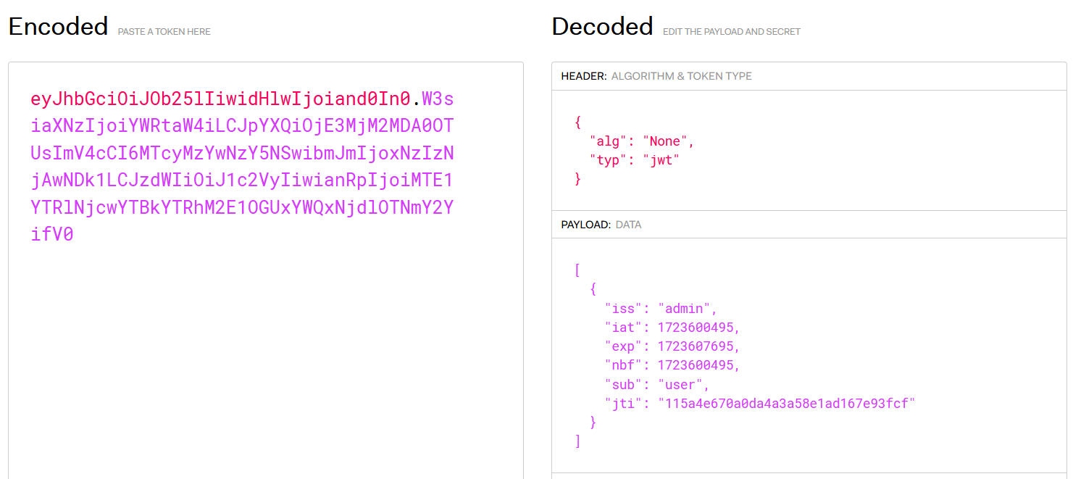
Task: Click the "PASTE A TOKEN HERE" label
Action: (x=164, y=32)
